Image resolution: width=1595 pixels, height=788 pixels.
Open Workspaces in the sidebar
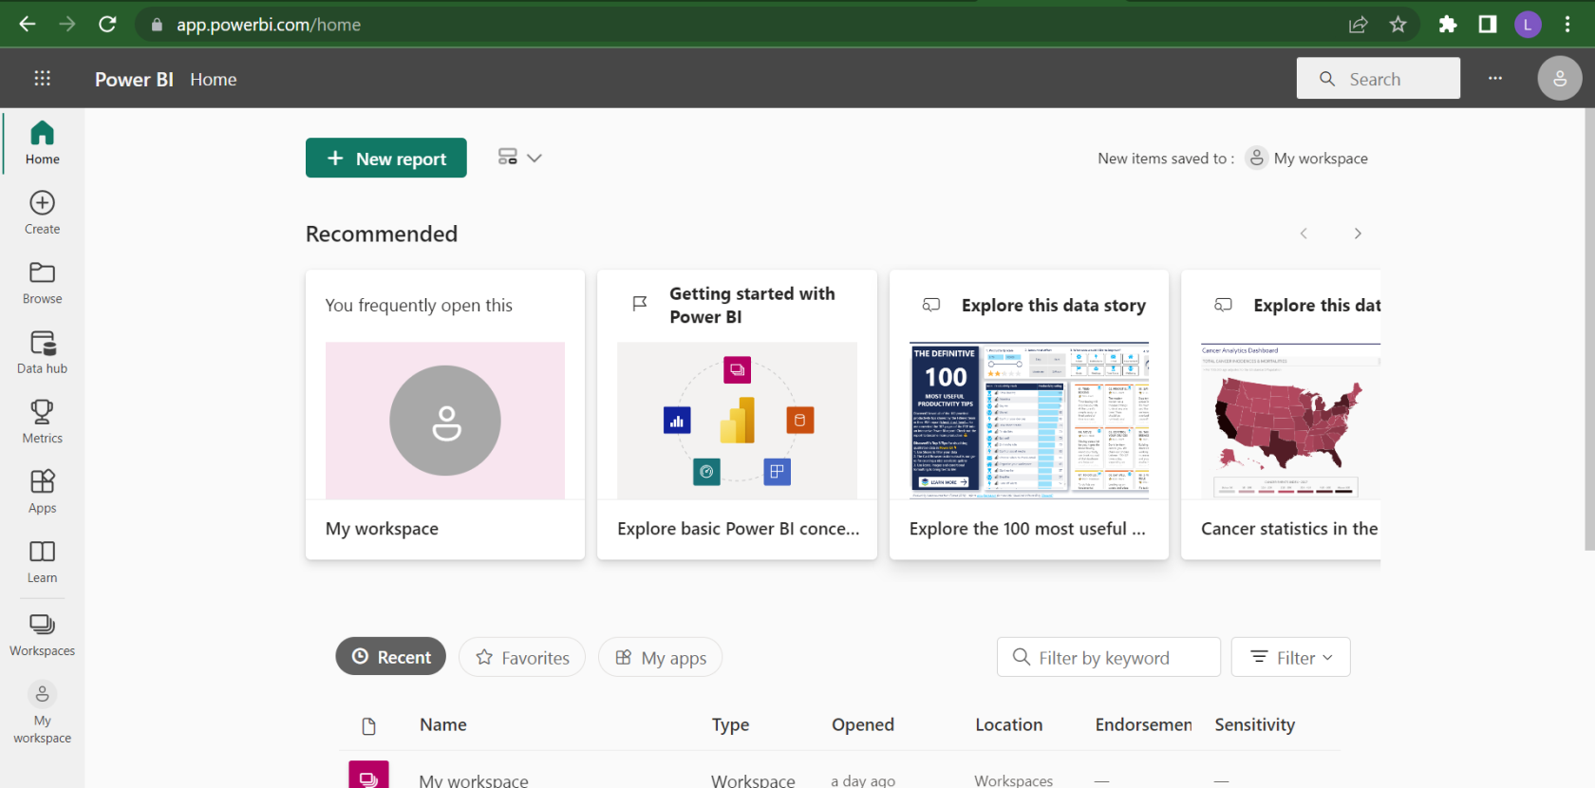click(x=42, y=634)
